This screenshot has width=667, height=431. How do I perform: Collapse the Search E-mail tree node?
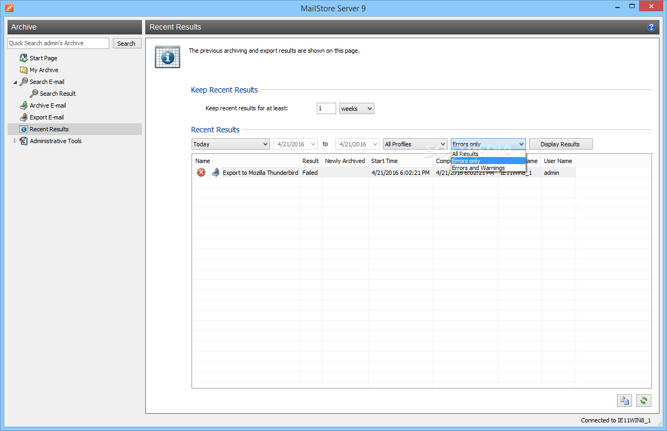[x=15, y=82]
